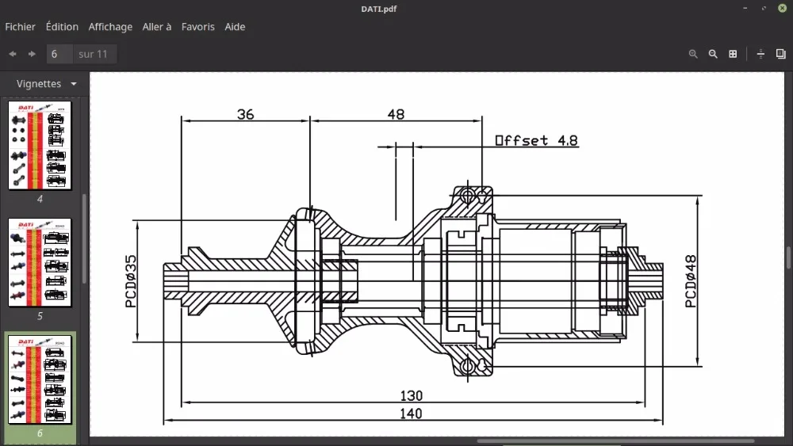Click the 'sur 11' page count label

pos(93,54)
